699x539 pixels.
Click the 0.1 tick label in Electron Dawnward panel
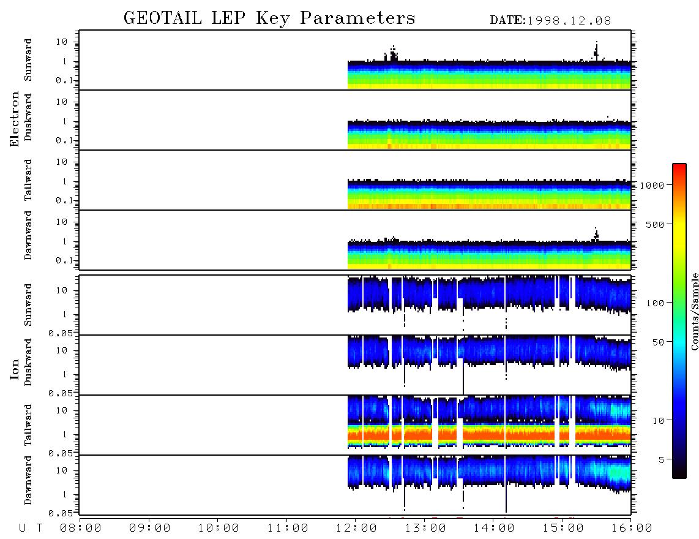[64, 260]
